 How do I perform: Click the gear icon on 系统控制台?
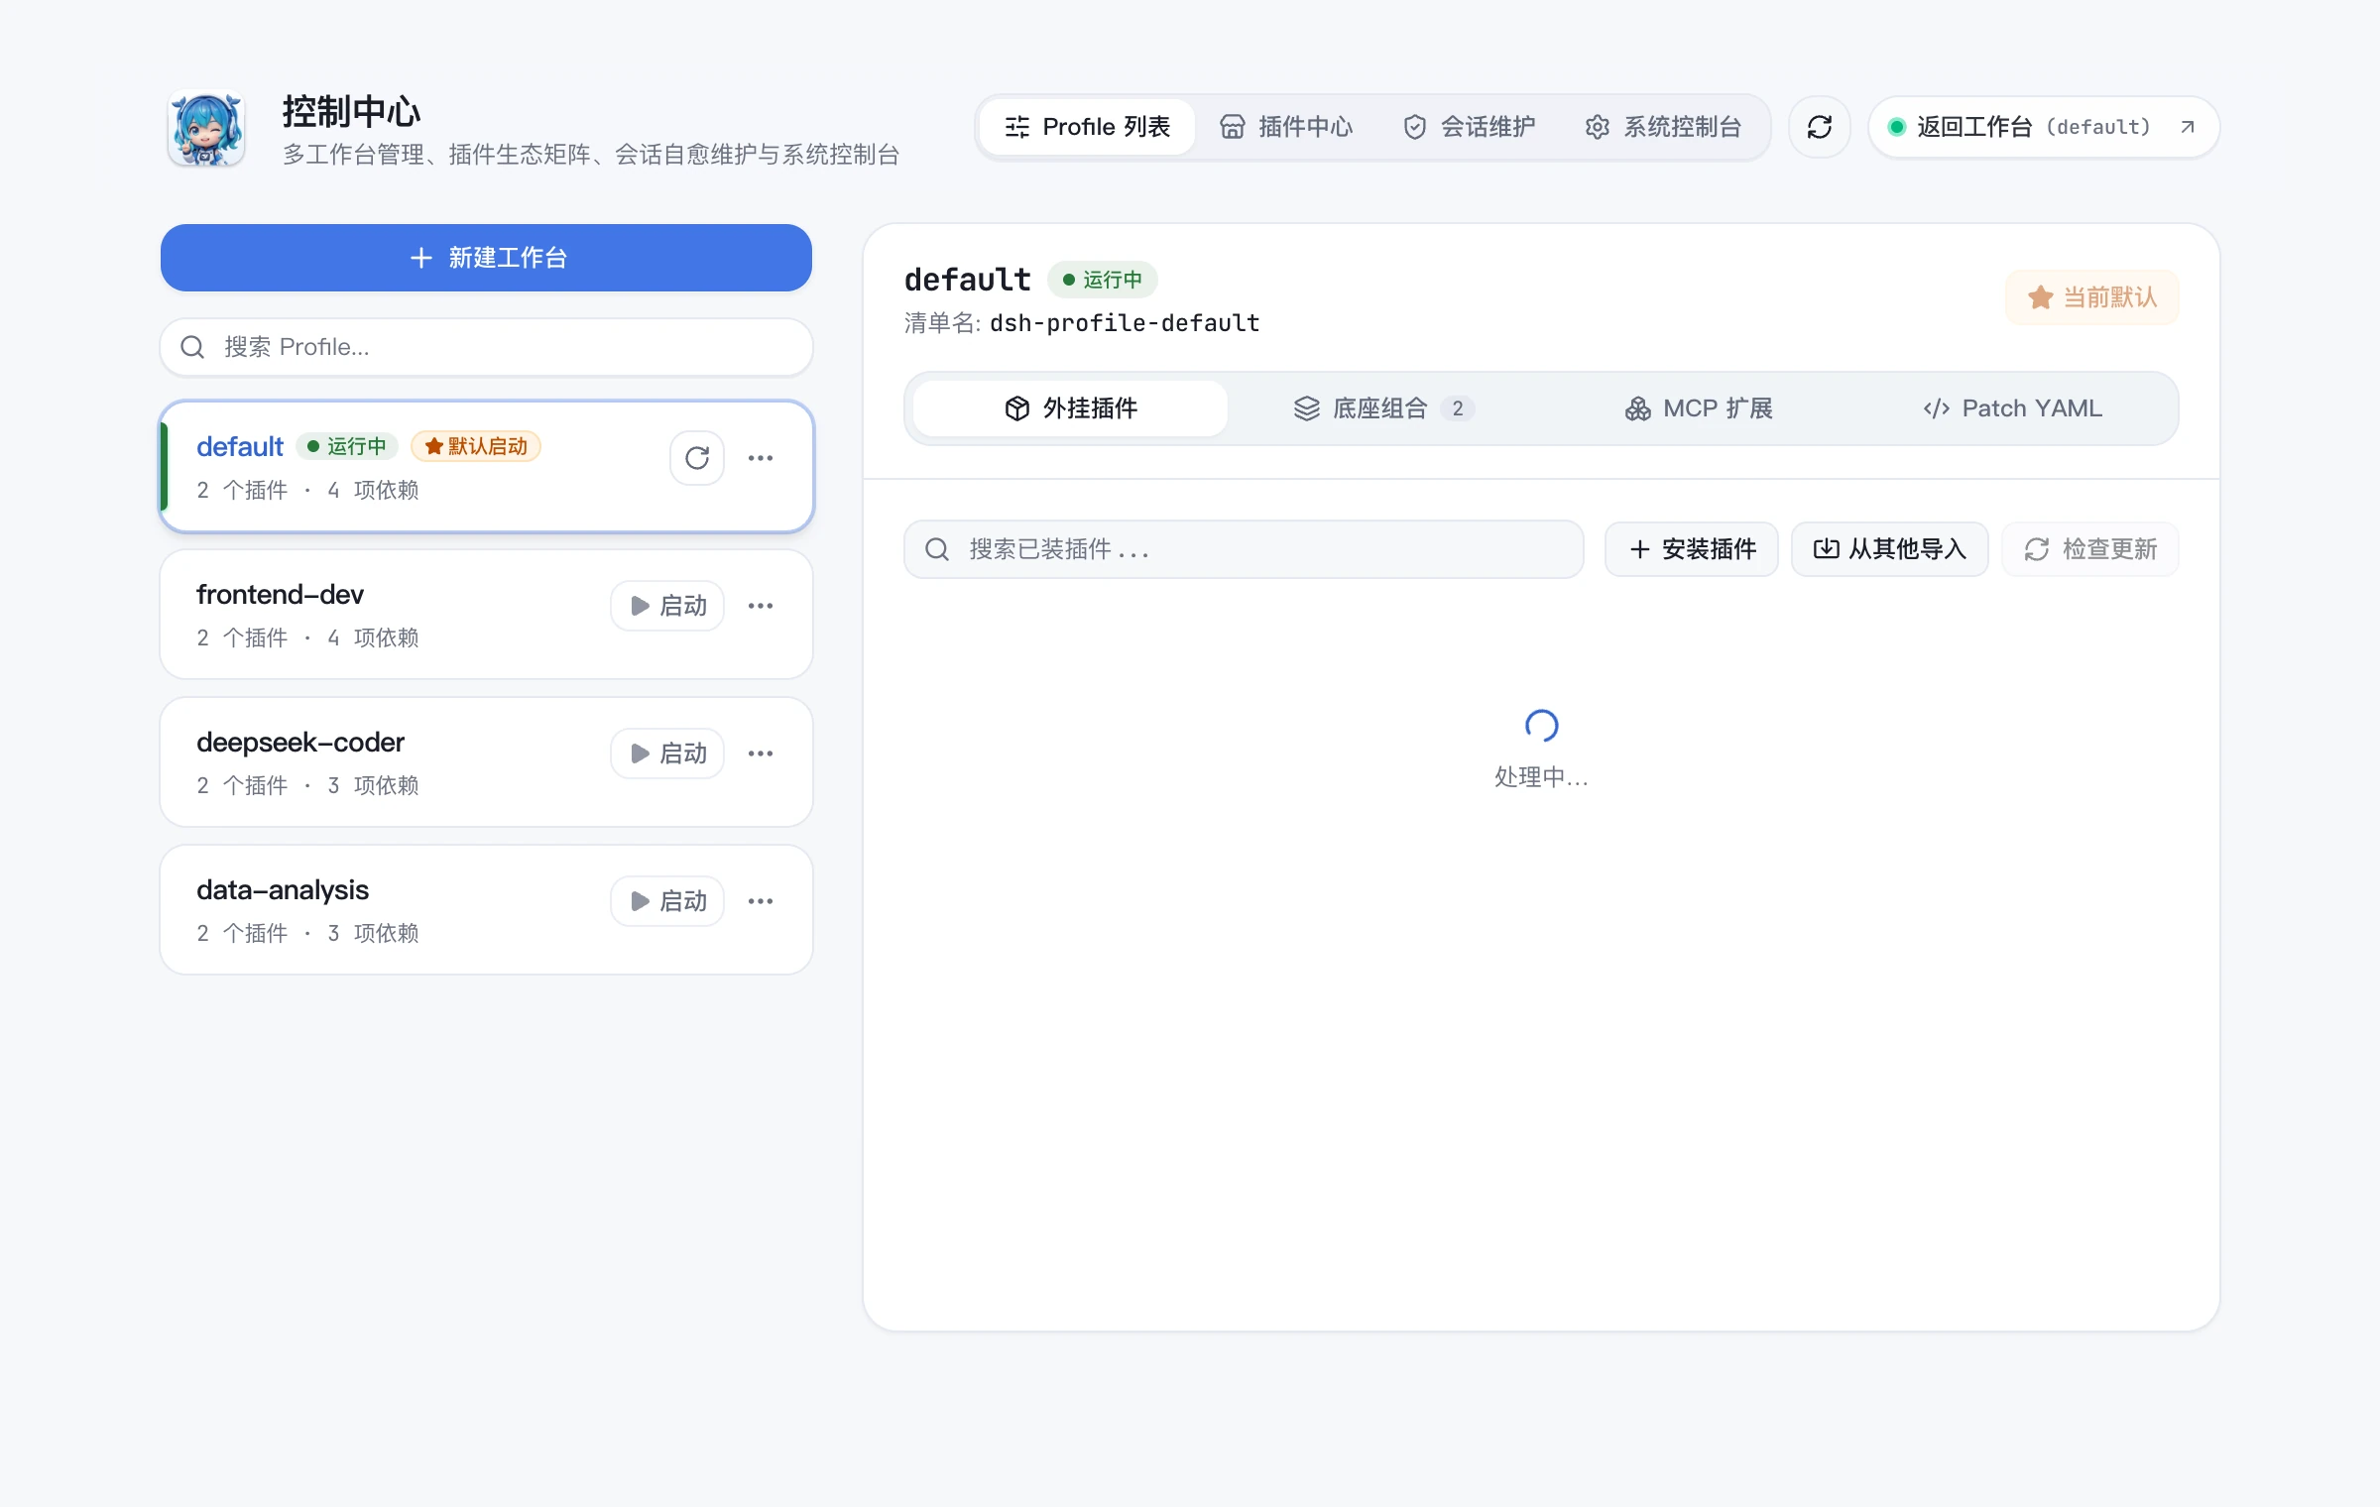tap(1598, 127)
